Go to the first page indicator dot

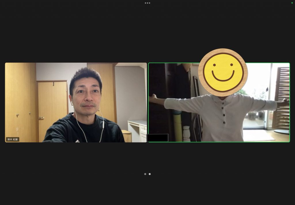(x=145, y=174)
